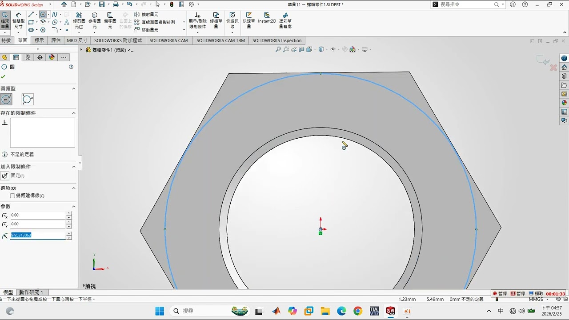Open the Display/Delete Relations dropdown arrow
This screenshot has width=569, height=320.
[x=197, y=32]
